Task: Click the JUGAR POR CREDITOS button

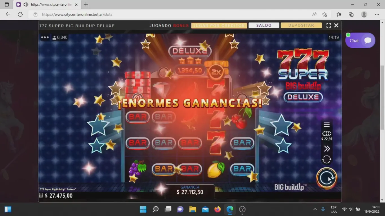Action: point(219,26)
